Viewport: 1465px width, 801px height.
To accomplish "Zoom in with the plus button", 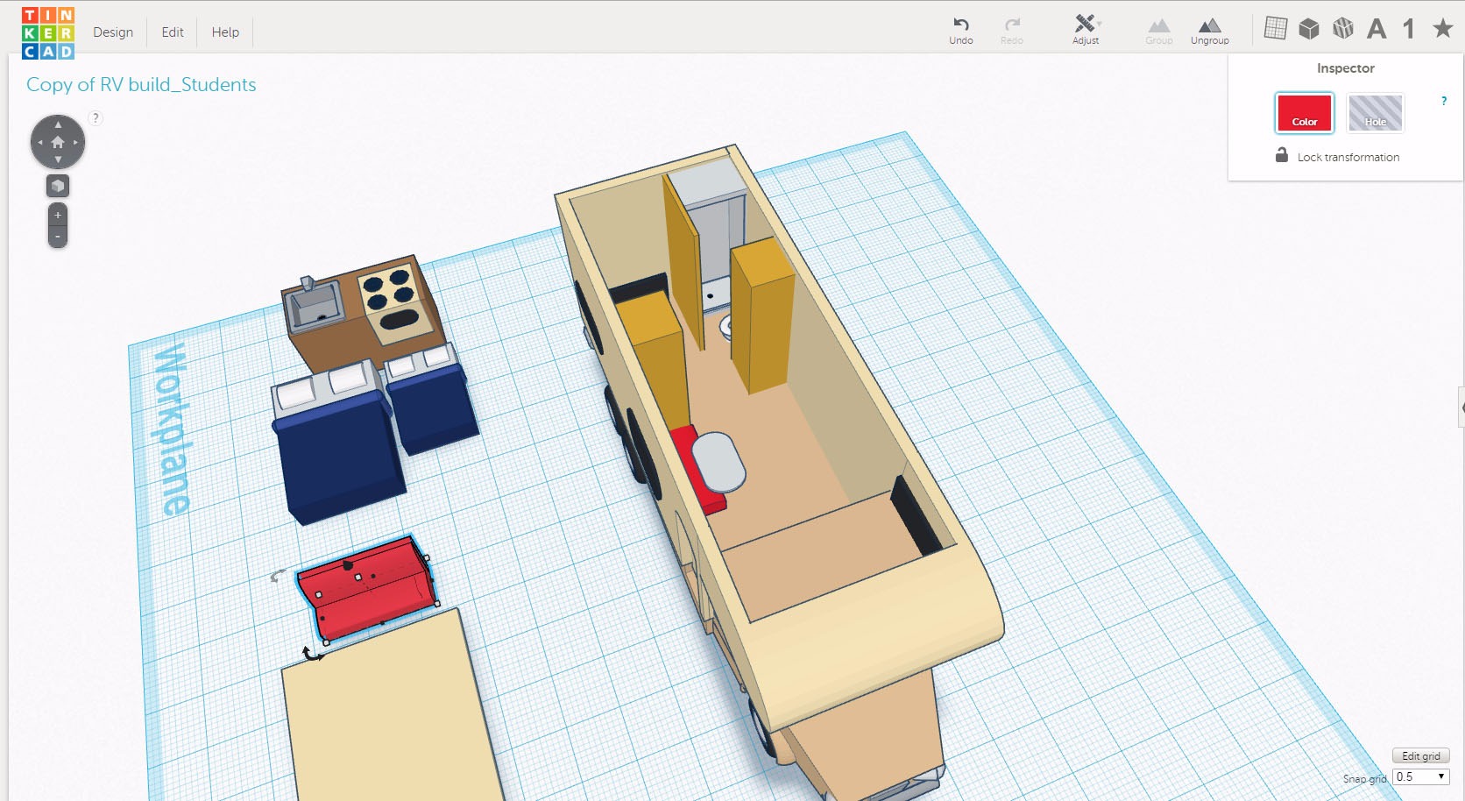I will pos(58,216).
